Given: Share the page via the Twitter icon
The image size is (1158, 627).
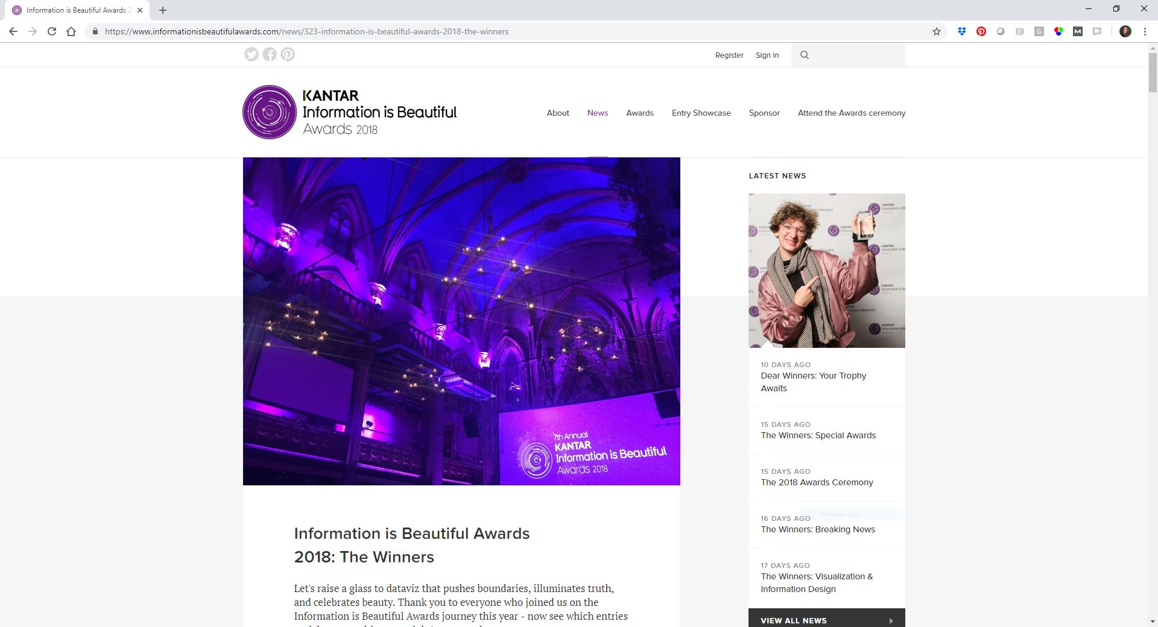Looking at the screenshot, I should point(252,54).
